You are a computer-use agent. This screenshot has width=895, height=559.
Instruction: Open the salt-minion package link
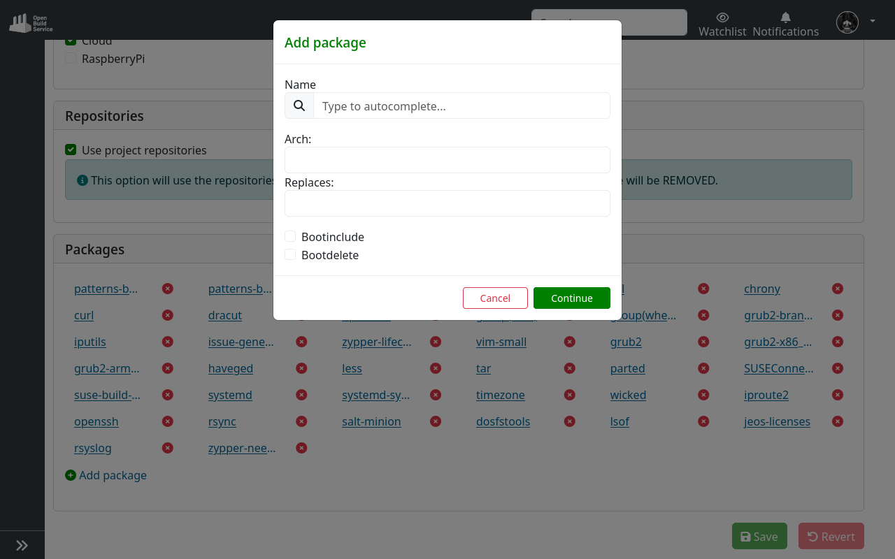[x=371, y=421]
